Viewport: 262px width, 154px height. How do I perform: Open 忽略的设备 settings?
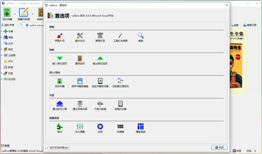[120, 106]
